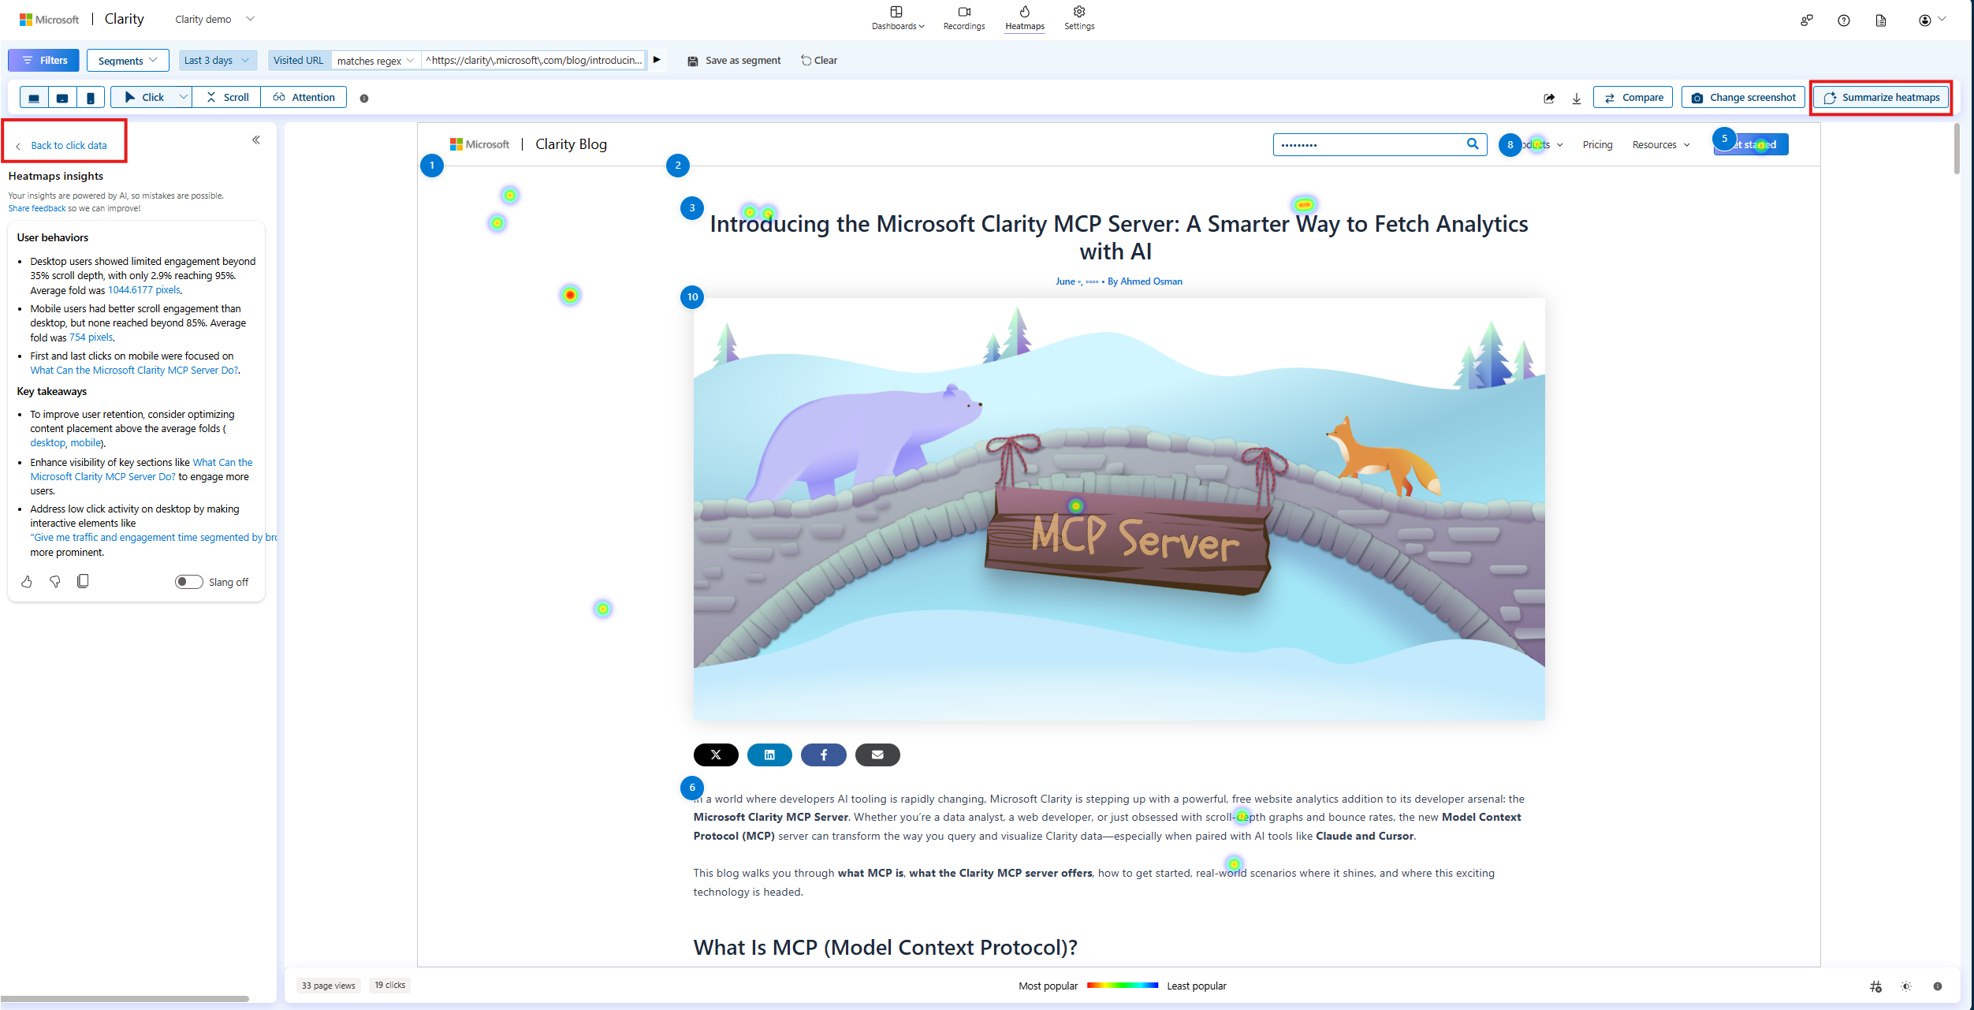Click thumbs down feedback icon
Image resolution: width=1974 pixels, height=1010 pixels.
55,582
